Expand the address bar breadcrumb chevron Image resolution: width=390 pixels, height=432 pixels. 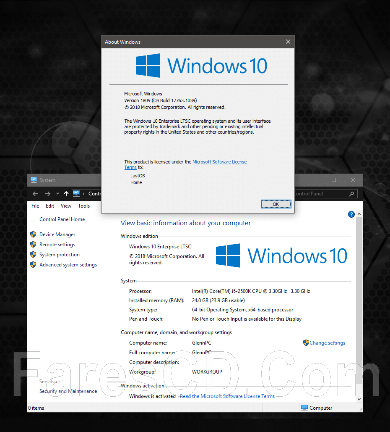point(83,194)
